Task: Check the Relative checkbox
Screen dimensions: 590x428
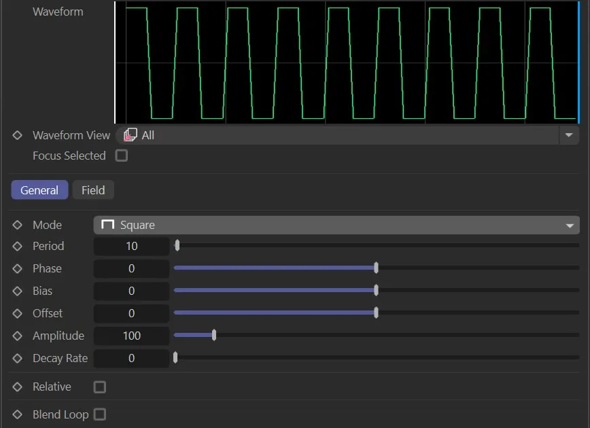Action: pos(99,387)
